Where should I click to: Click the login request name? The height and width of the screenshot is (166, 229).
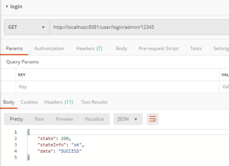tap(16, 6)
